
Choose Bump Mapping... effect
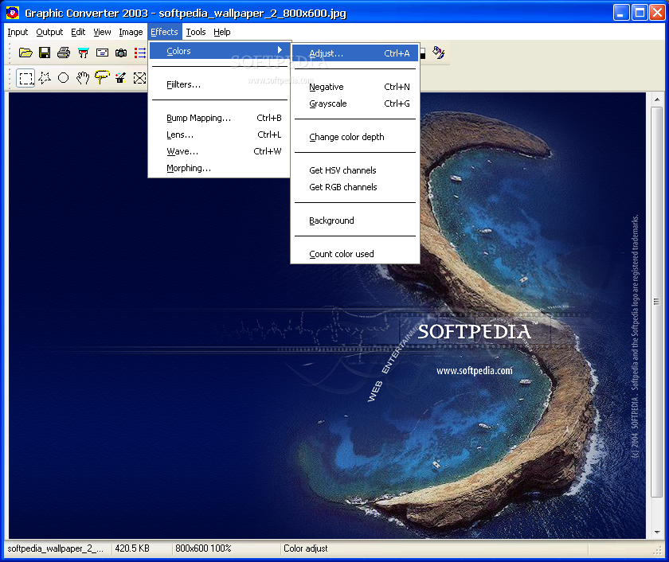coord(218,118)
